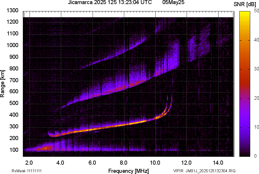Image resolution: width=259 pixels, height=174 pixels.
Task: Click the 'RxMask 11111111' footer text
Action: coord(27,171)
